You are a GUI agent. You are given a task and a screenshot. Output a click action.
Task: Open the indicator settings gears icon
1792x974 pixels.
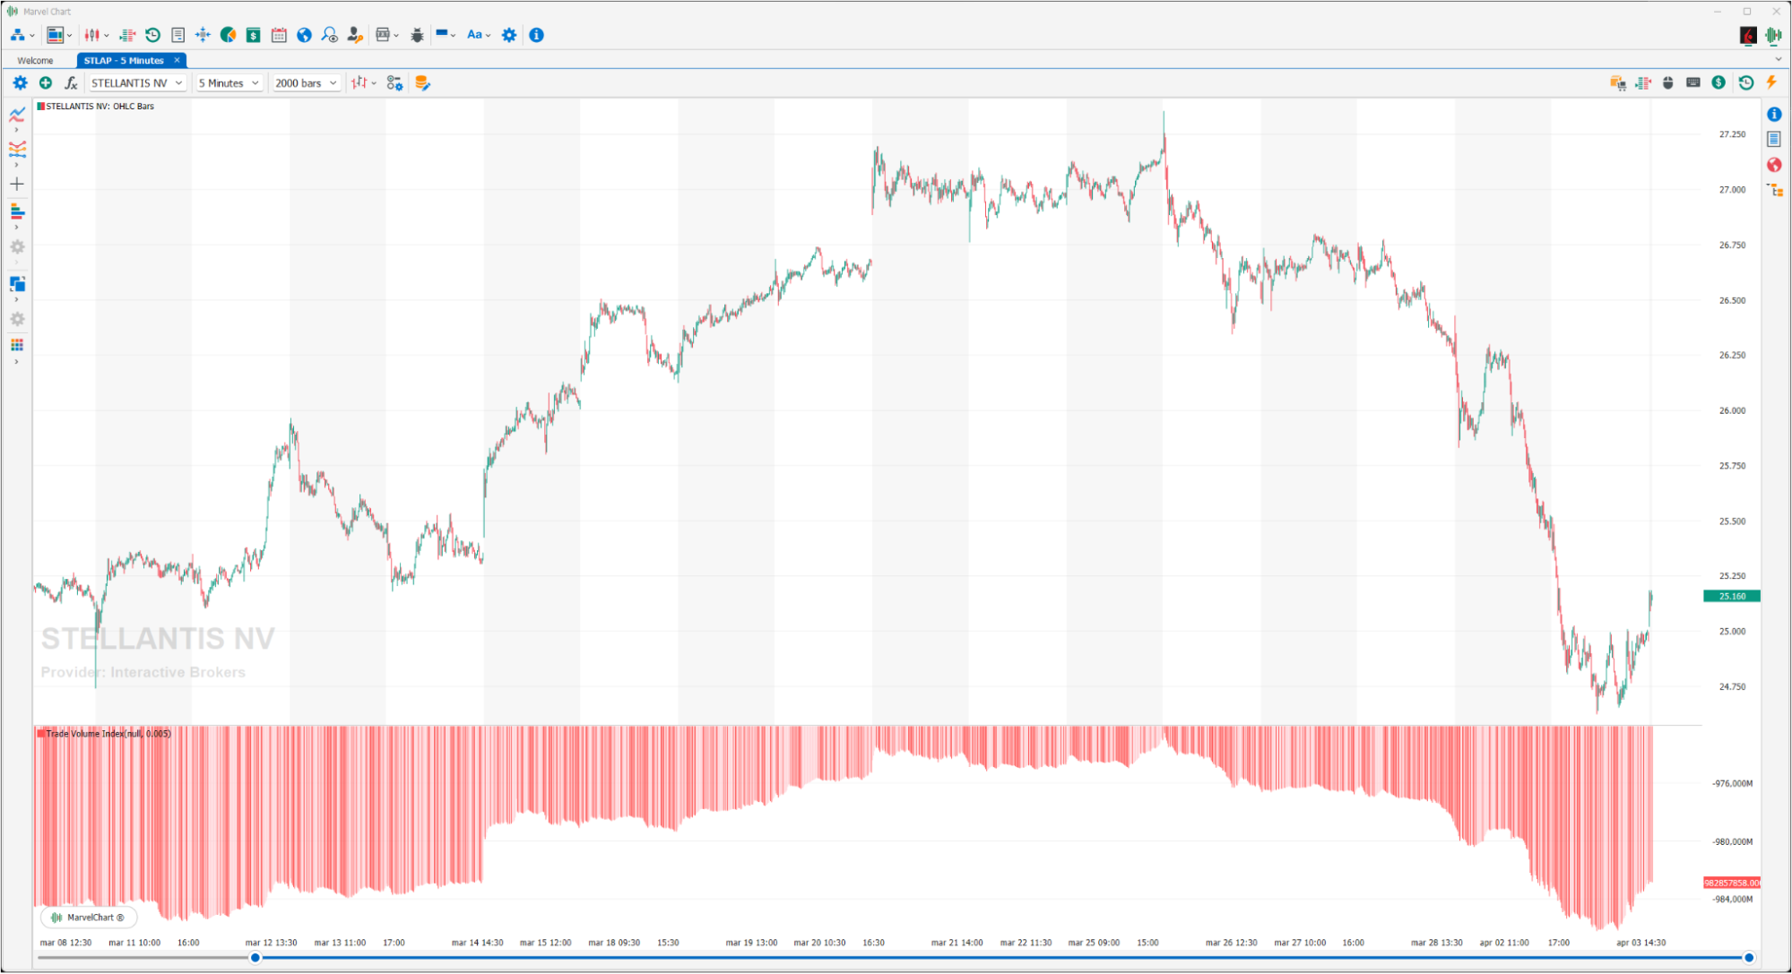tap(394, 82)
